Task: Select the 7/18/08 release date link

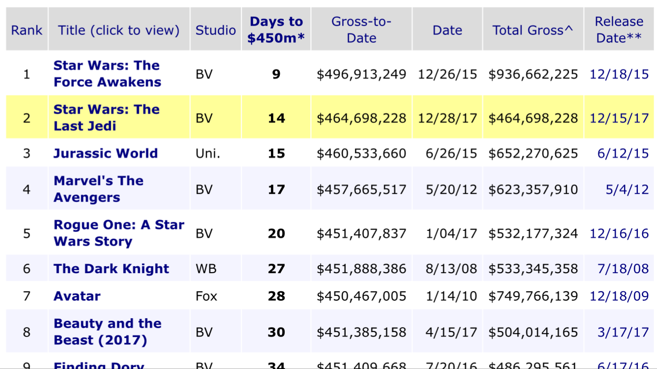Action: coord(623,269)
